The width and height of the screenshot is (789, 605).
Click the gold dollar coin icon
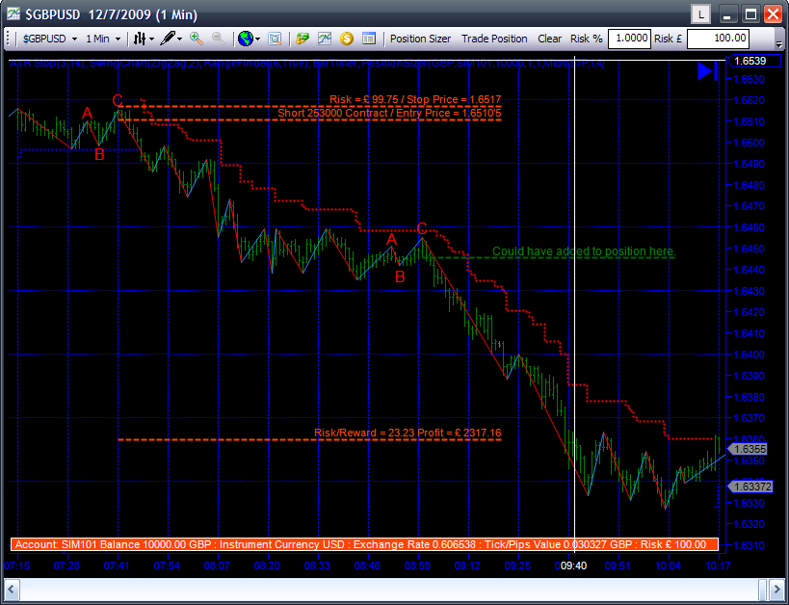347,39
